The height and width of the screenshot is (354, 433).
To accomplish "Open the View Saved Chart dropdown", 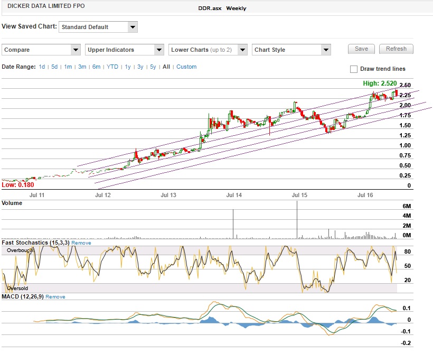I will tap(98, 27).
